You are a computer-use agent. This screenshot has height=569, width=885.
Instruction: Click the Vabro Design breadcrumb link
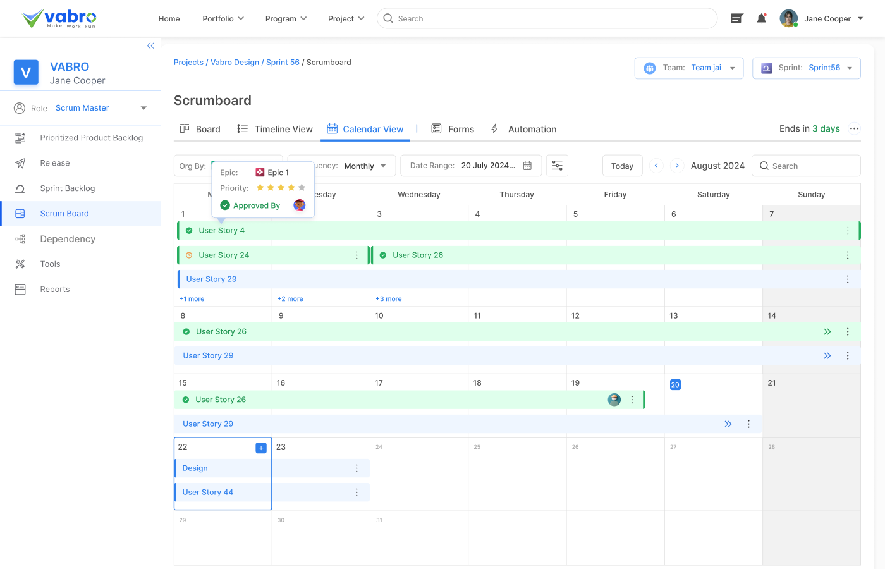click(x=234, y=62)
